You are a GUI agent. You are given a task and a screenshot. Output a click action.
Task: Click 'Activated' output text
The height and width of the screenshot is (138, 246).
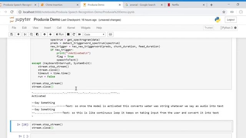38,96
